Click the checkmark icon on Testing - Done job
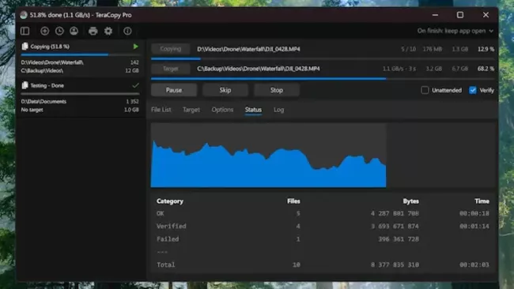Image resolution: width=514 pixels, height=289 pixels. click(135, 85)
